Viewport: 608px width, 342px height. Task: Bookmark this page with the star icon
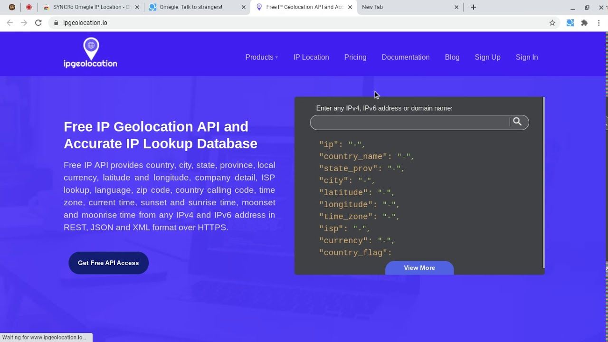[x=552, y=23]
